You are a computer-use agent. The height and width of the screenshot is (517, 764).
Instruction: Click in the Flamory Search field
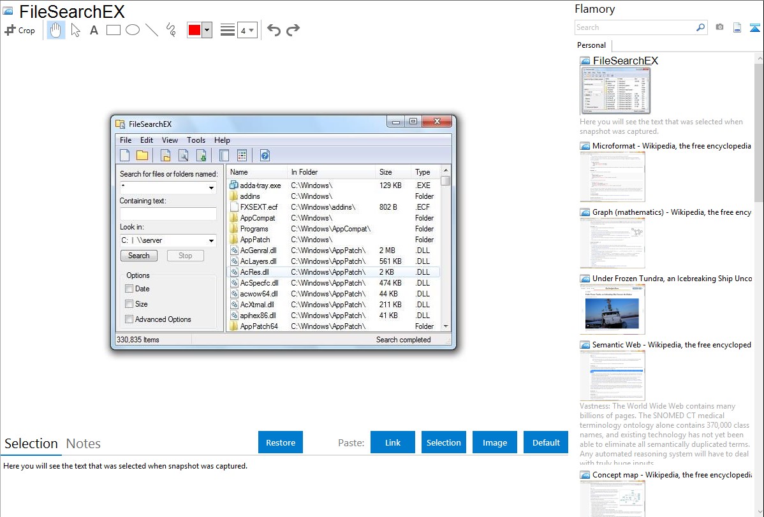[635, 27]
